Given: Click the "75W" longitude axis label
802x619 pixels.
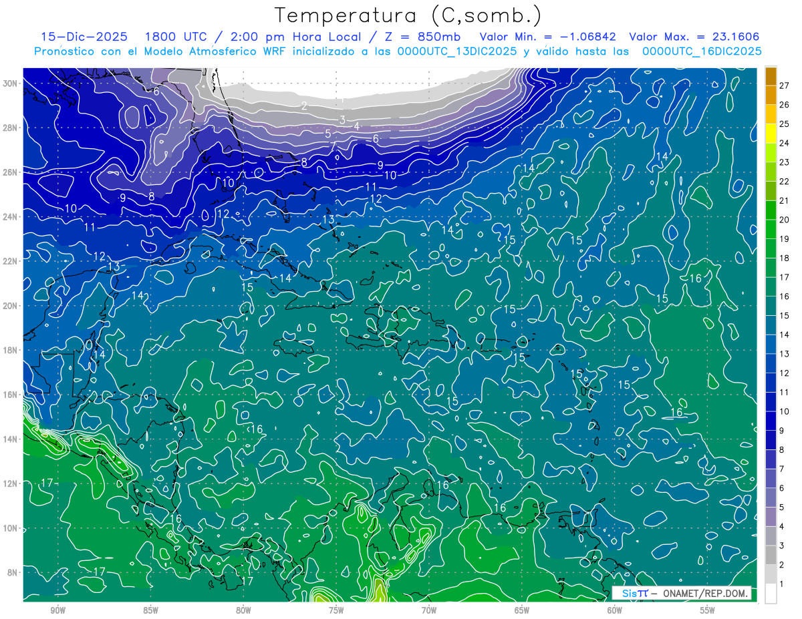Looking at the screenshot, I should (x=336, y=611).
